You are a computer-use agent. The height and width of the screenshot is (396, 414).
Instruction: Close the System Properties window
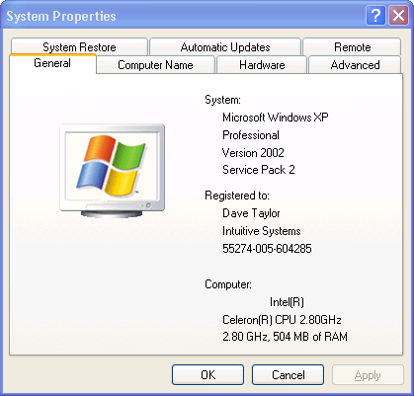(x=398, y=16)
